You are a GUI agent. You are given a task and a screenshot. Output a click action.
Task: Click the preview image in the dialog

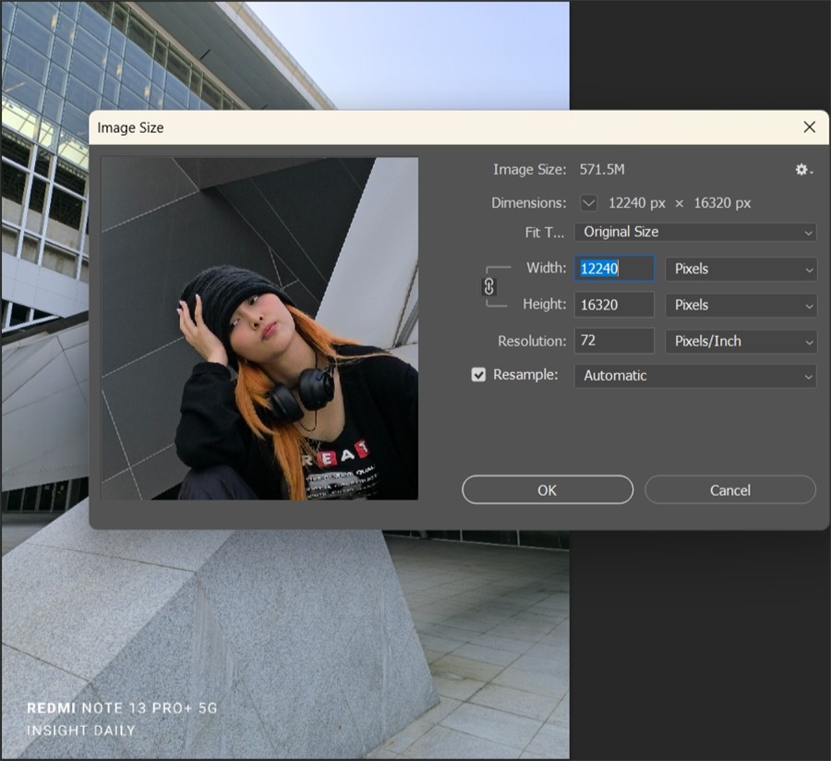pos(259,329)
